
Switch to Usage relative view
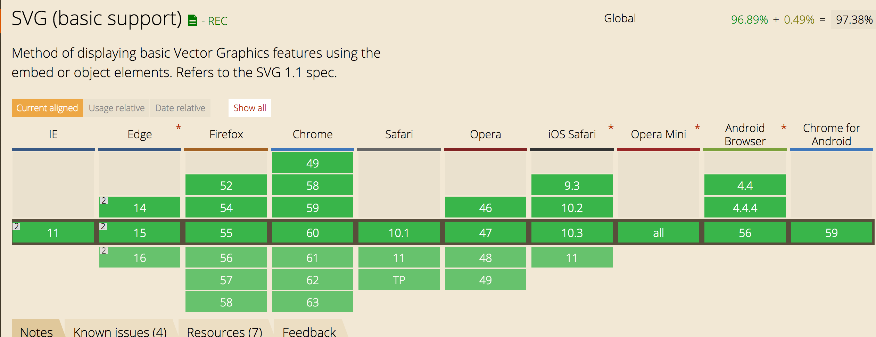pos(117,108)
